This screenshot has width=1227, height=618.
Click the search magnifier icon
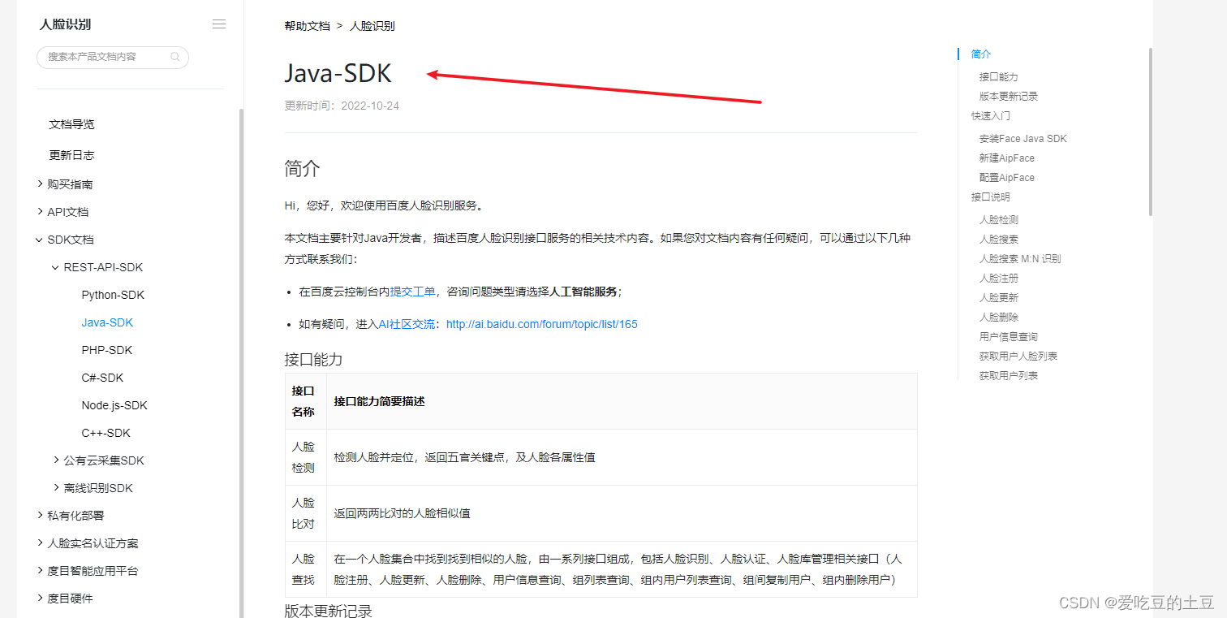click(x=175, y=57)
